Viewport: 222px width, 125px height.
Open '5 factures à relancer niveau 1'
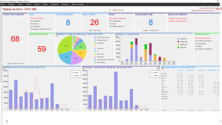pyautogui.click(x=178, y=18)
